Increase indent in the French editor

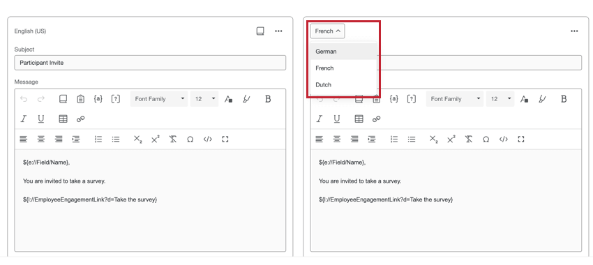point(372,139)
